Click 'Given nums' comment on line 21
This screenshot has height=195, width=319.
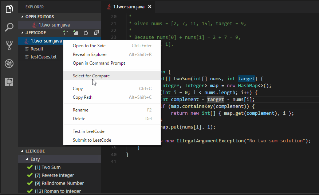148,24
